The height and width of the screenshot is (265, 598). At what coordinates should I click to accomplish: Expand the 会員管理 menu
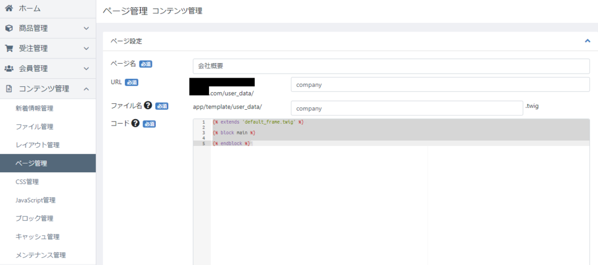86,68
